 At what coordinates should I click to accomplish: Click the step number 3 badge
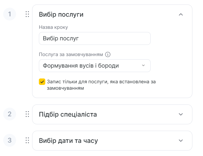(10, 140)
